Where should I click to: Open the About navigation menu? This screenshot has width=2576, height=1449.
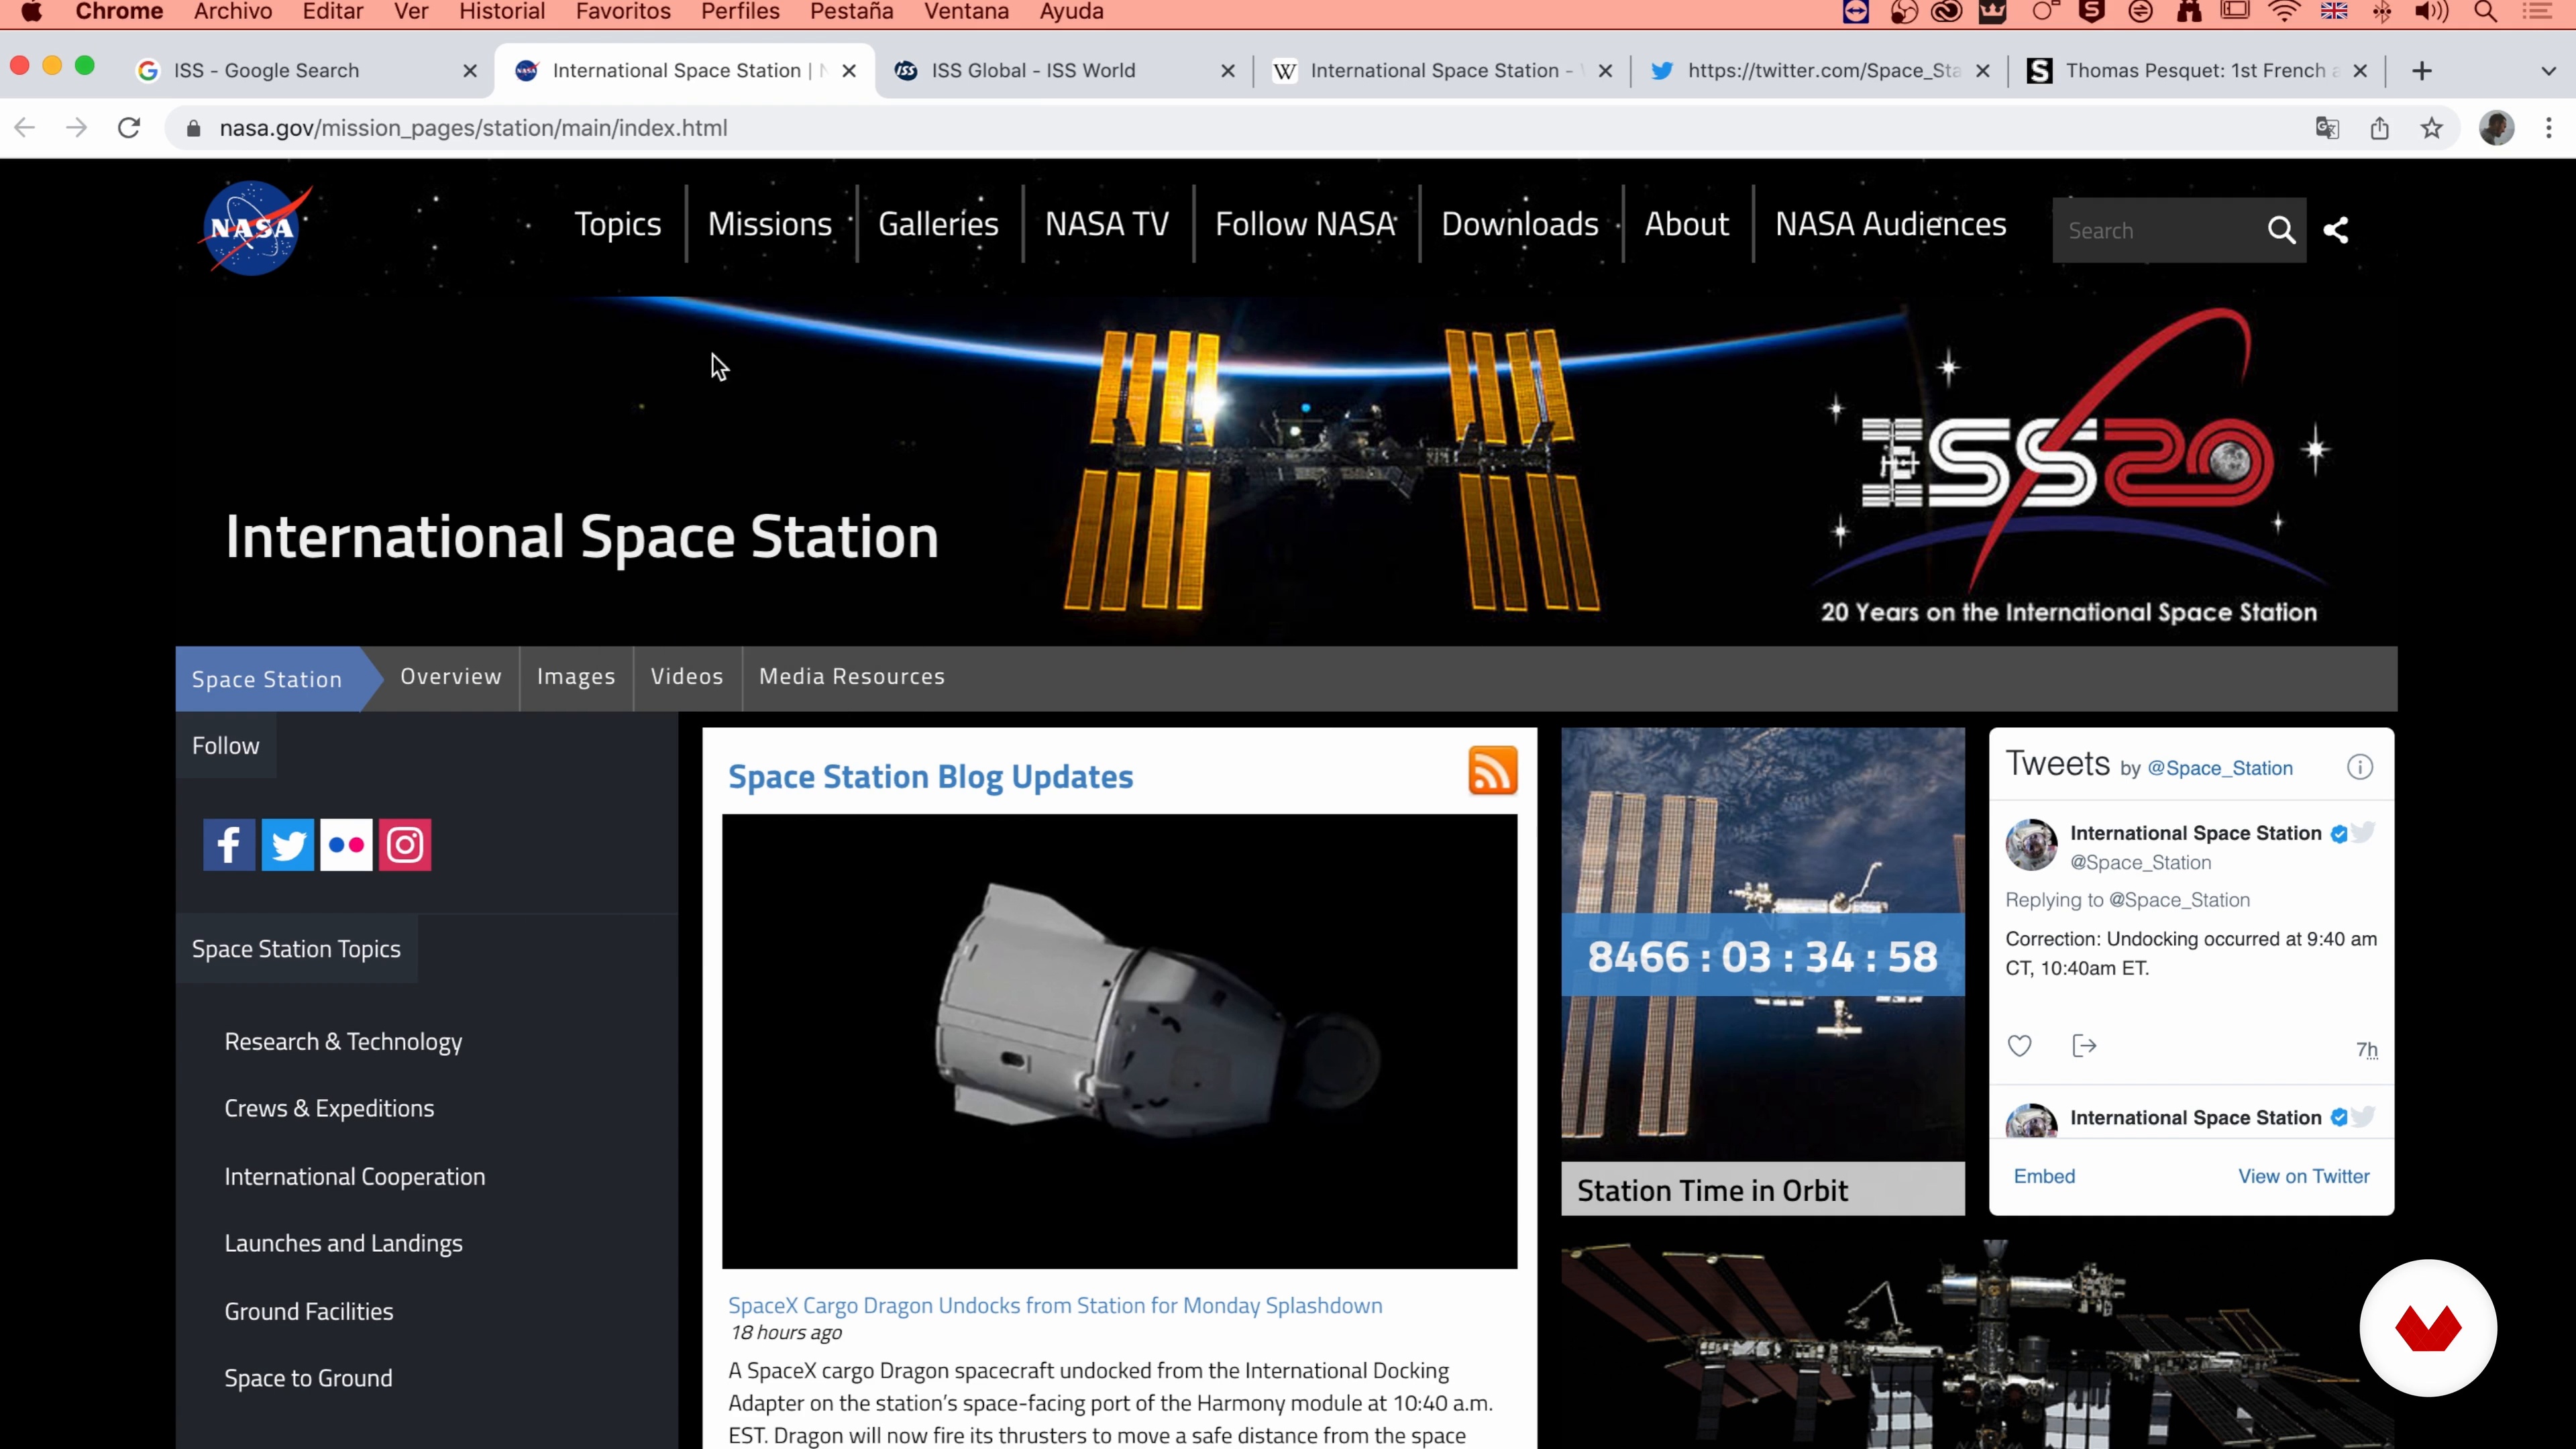click(x=1686, y=224)
